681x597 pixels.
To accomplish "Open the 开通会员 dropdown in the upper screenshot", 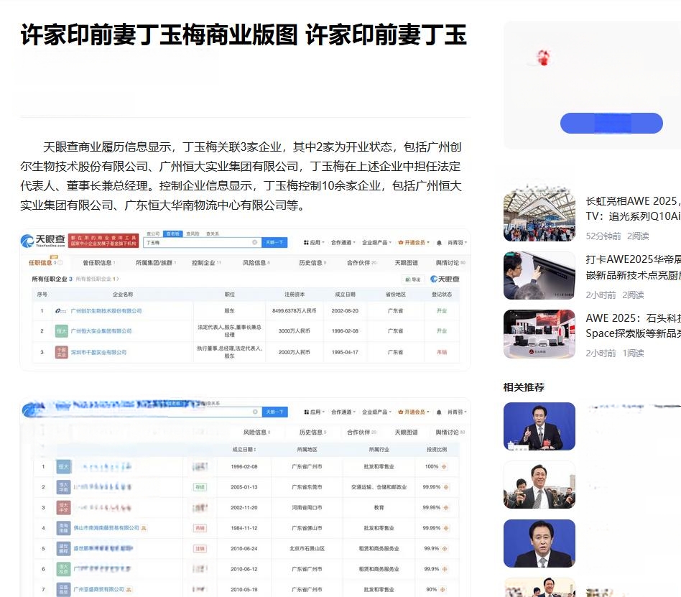I will [x=414, y=242].
